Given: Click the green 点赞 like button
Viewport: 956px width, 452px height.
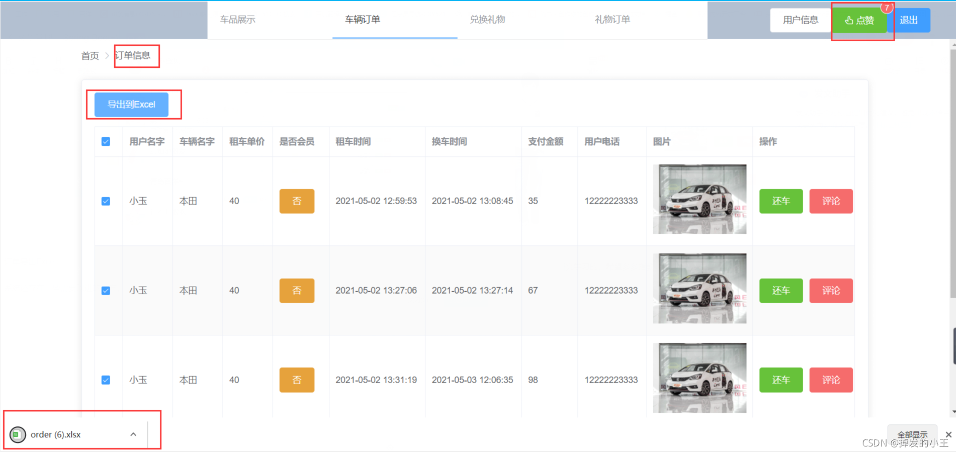Looking at the screenshot, I should [x=859, y=20].
